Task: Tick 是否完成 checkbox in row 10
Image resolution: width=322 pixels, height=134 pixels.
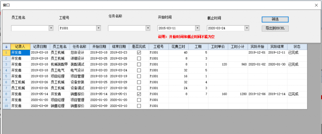Action: point(139,106)
